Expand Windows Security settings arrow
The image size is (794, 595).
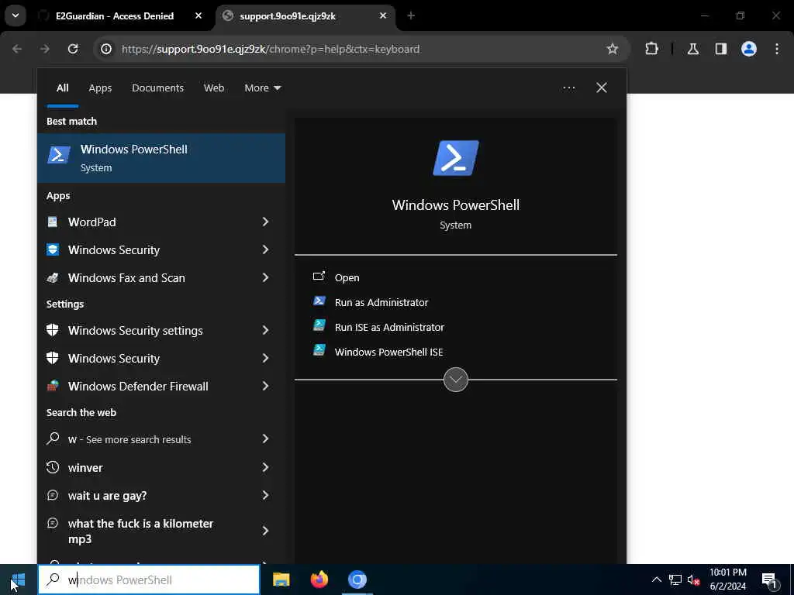pyautogui.click(x=265, y=330)
